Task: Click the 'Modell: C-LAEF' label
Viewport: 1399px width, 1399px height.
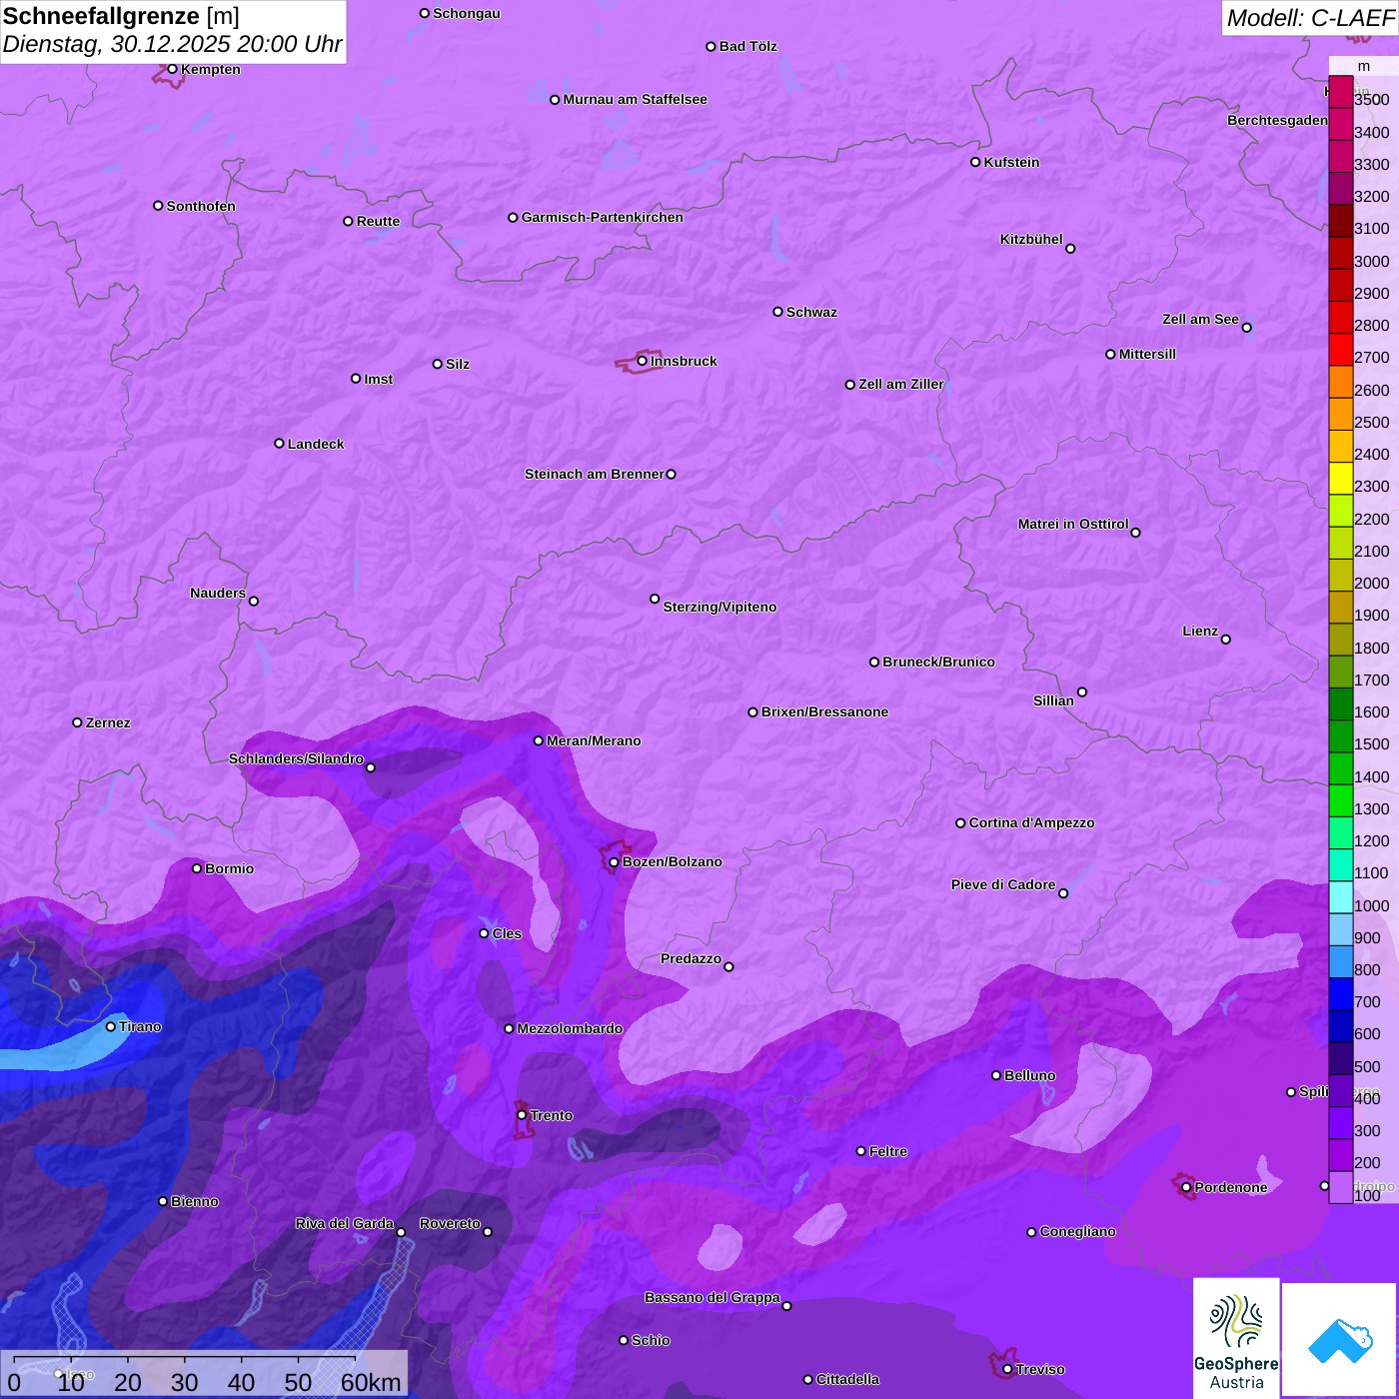Action: [1310, 18]
